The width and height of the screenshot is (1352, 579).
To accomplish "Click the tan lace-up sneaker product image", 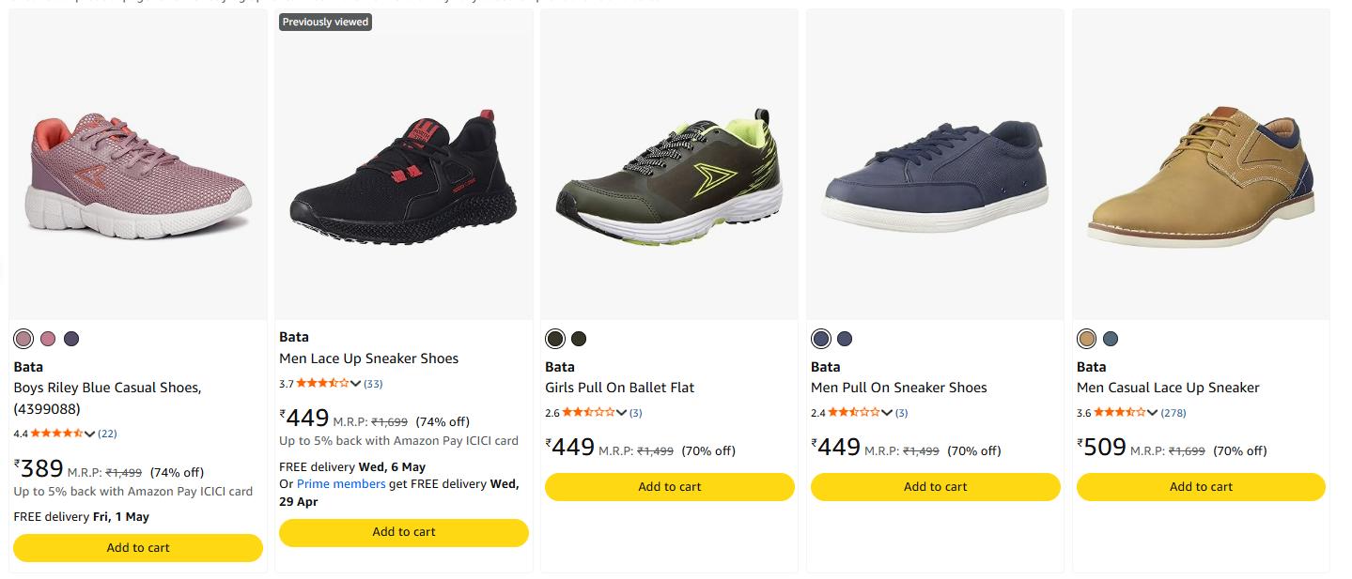I will pyautogui.click(x=1201, y=178).
